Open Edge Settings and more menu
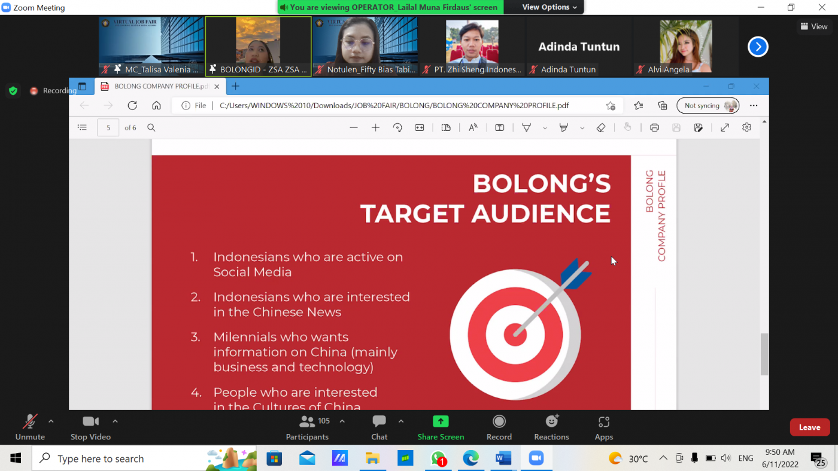The width and height of the screenshot is (838, 471). (x=754, y=105)
